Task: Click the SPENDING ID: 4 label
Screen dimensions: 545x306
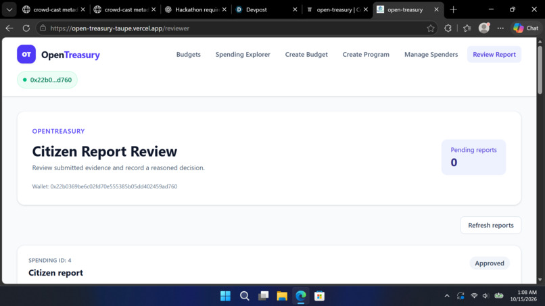Action: point(50,261)
